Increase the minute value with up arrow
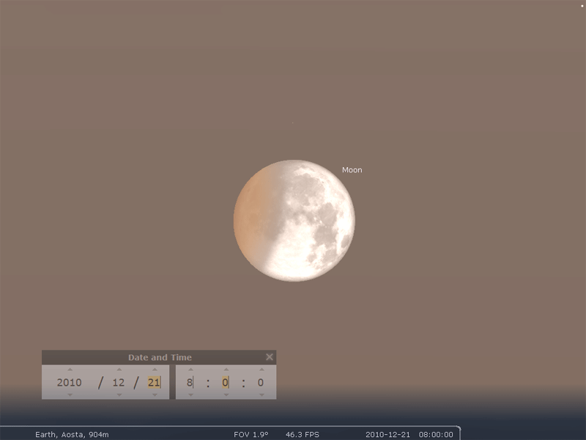The width and height of the screenshot is (586, 440). [226, 370]
